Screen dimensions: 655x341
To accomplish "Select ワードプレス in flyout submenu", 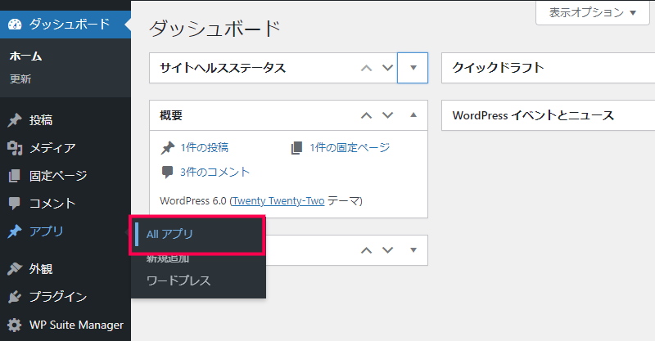I will click(x=178, y=280).
